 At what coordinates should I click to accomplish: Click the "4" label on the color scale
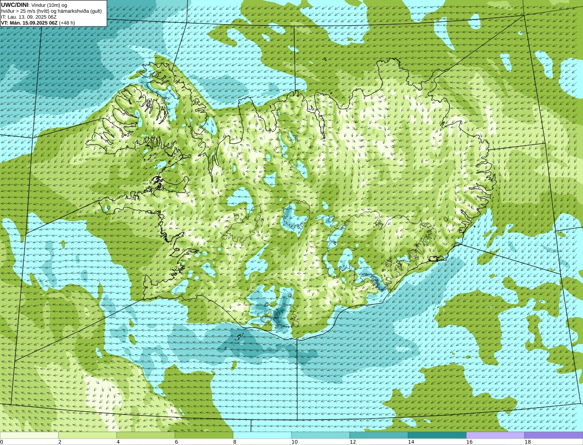pos(118,442)
